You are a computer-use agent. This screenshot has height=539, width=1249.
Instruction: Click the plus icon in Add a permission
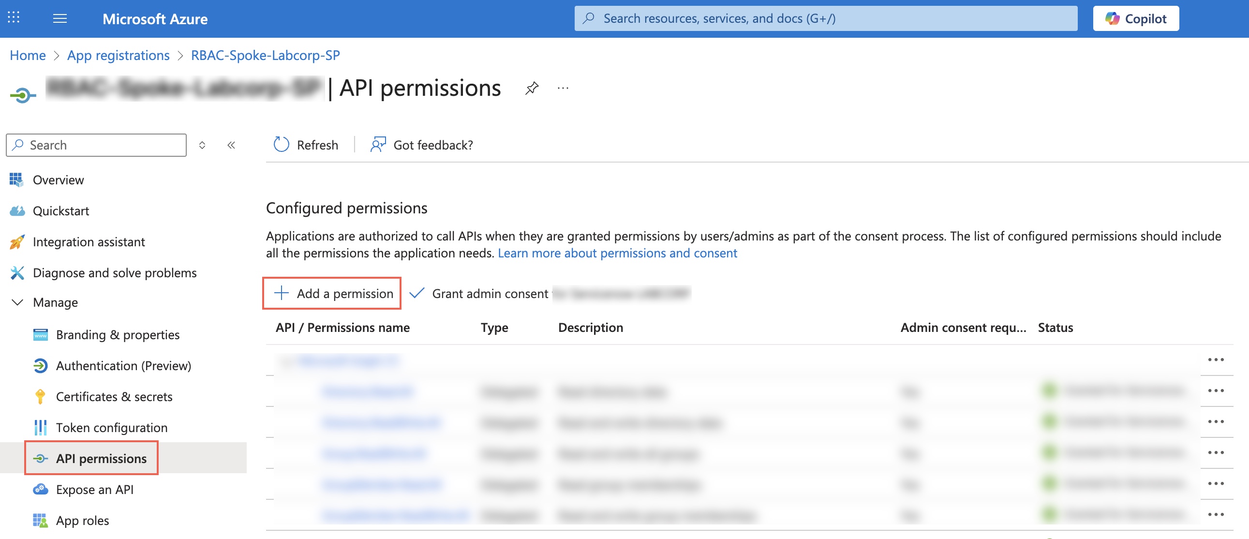[x=281, y=293]
